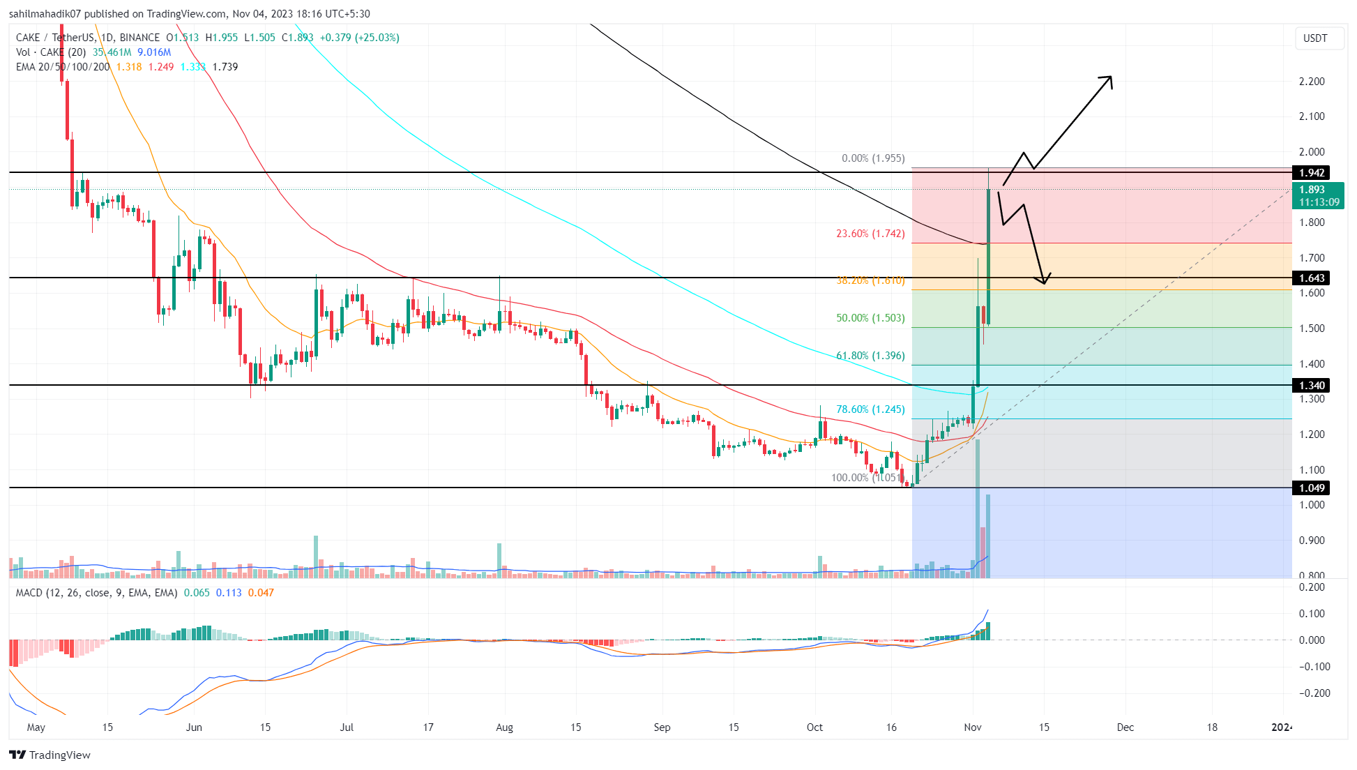Click the May date on the time axis

tap(36, 727)
